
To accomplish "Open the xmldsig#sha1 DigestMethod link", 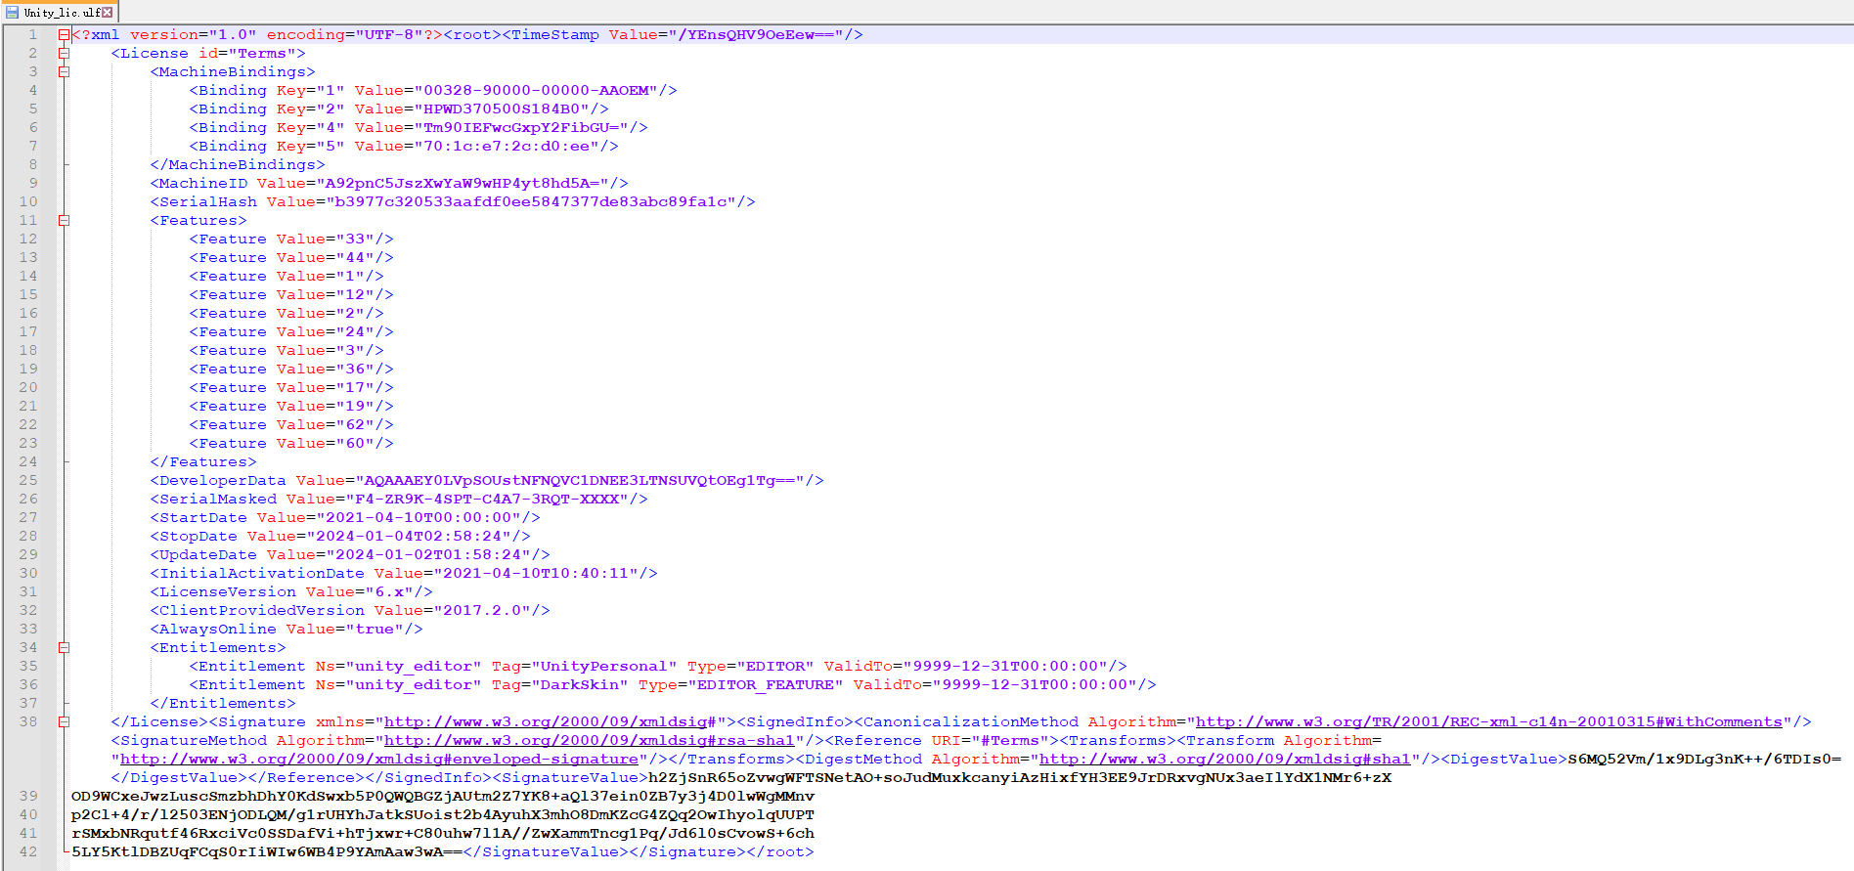I will (x=1224, y=759).
